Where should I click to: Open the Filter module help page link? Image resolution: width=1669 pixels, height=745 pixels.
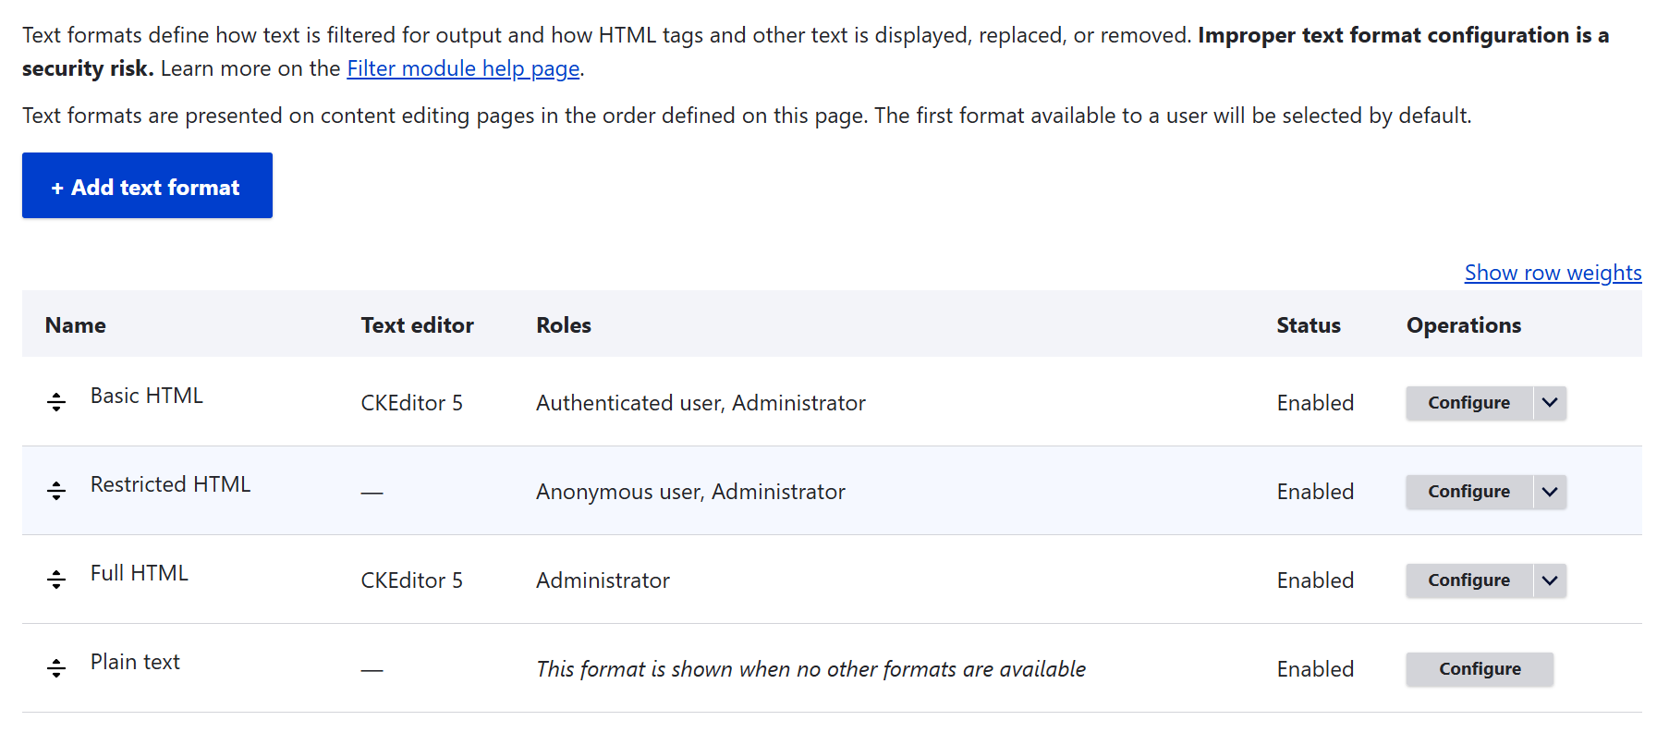463,68
